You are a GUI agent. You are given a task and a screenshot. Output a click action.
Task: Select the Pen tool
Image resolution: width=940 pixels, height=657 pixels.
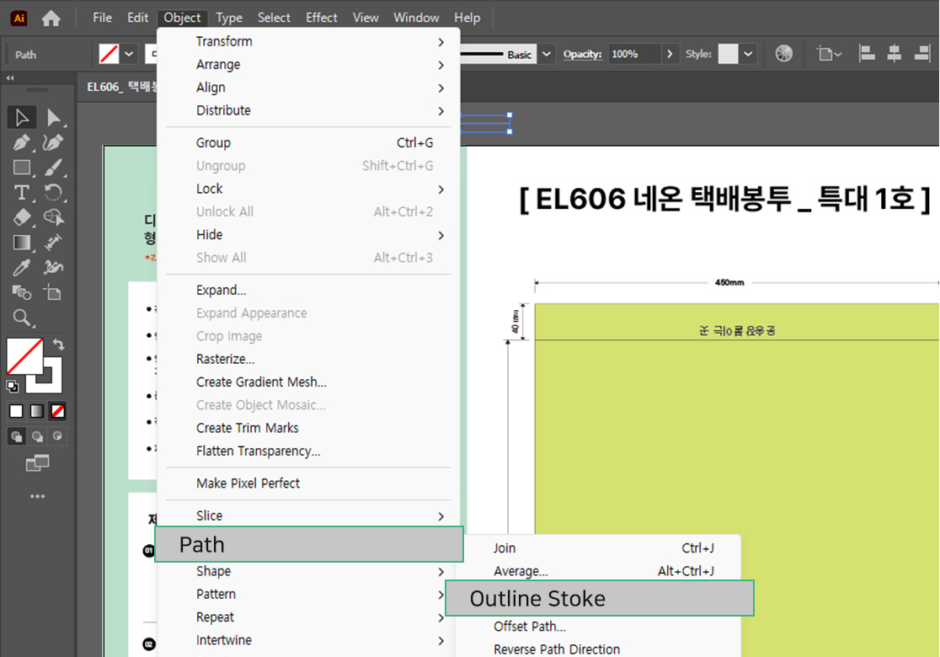(22, 142)
